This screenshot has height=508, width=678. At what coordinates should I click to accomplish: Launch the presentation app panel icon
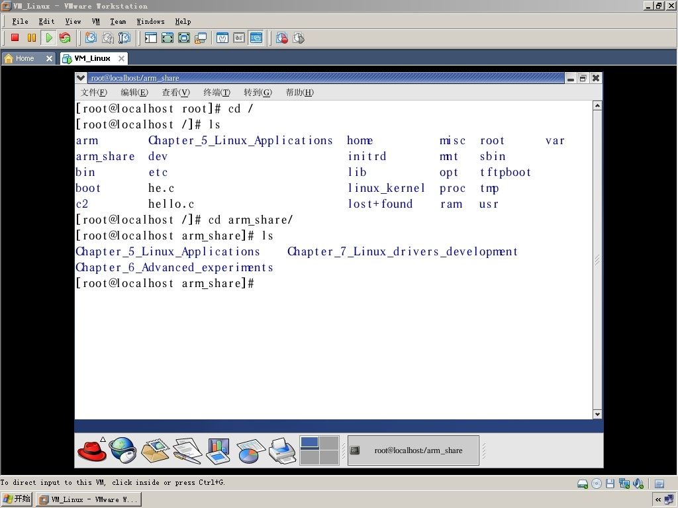tap(218, 451)
